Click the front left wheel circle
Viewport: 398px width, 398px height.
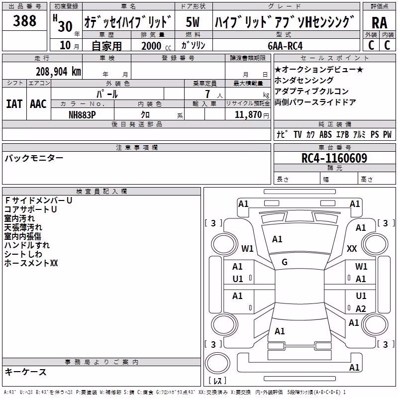(224, 244)
